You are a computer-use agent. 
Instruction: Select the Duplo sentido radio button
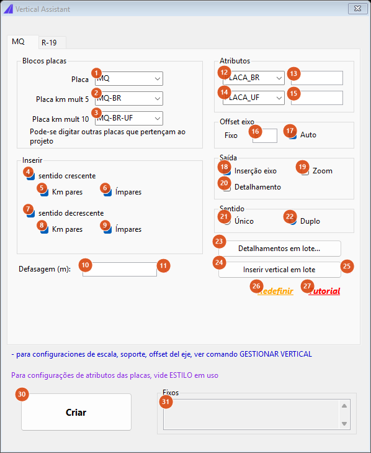click(x=293, y=221)
